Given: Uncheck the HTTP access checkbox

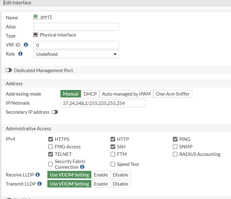Looking at the screenshot, I should pyautogui.click(x=113, y=139).
